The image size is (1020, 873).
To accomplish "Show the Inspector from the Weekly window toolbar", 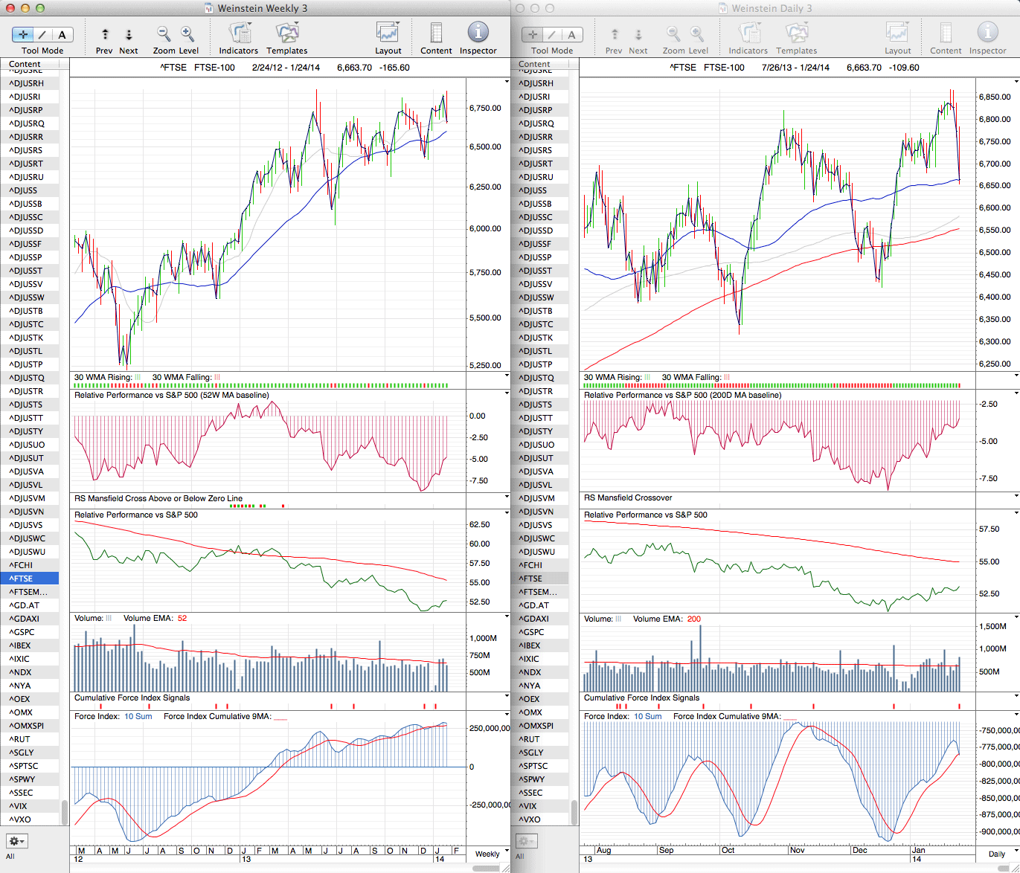I will click(x=478, y=33).
